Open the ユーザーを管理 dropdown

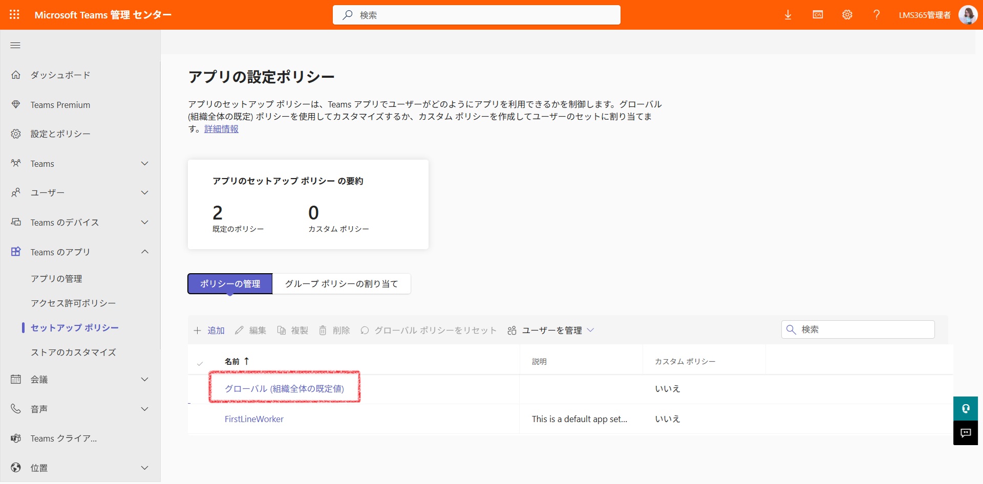[x=551, y=331]
